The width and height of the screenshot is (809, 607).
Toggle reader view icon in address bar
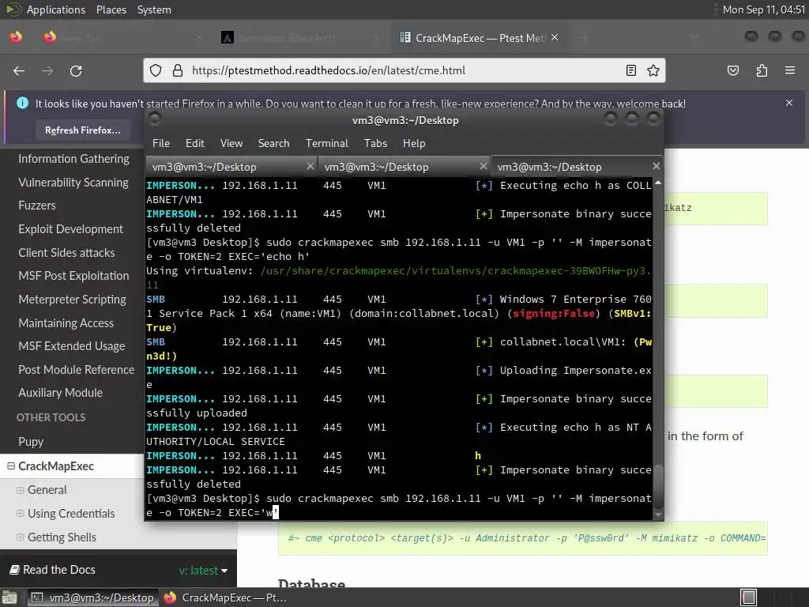tap(630, 70)
